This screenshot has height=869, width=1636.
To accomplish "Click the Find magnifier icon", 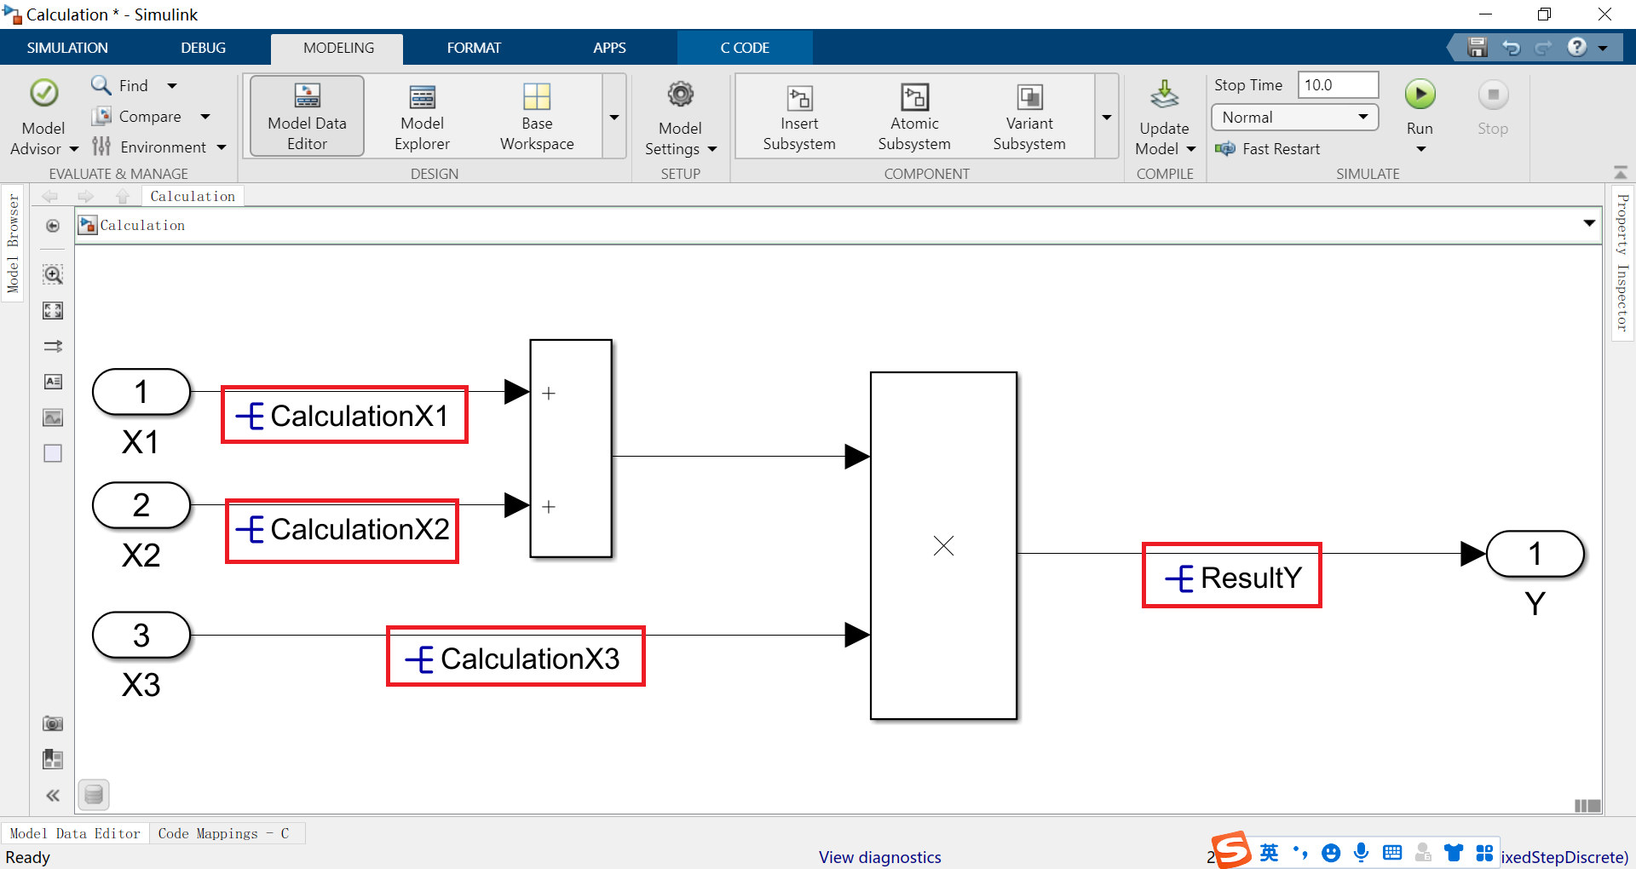I will click(101, 85).
